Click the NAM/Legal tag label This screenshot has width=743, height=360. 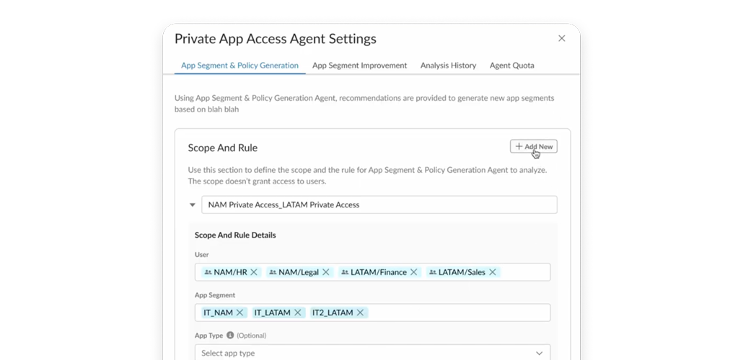click(299, 272)
